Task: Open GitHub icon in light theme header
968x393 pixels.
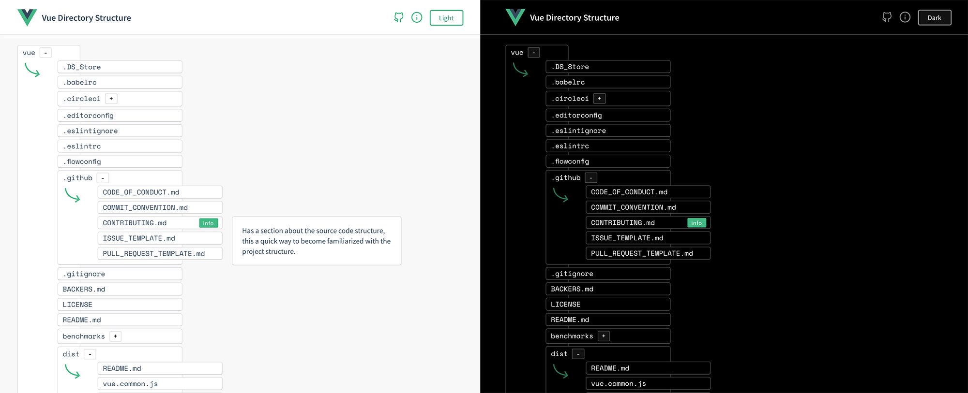Action: [x=398, y=18]
